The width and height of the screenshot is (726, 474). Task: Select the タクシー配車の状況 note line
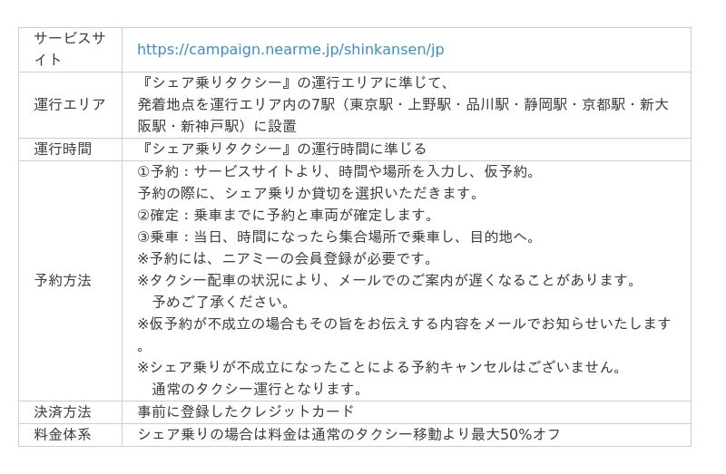coord(388,280)
